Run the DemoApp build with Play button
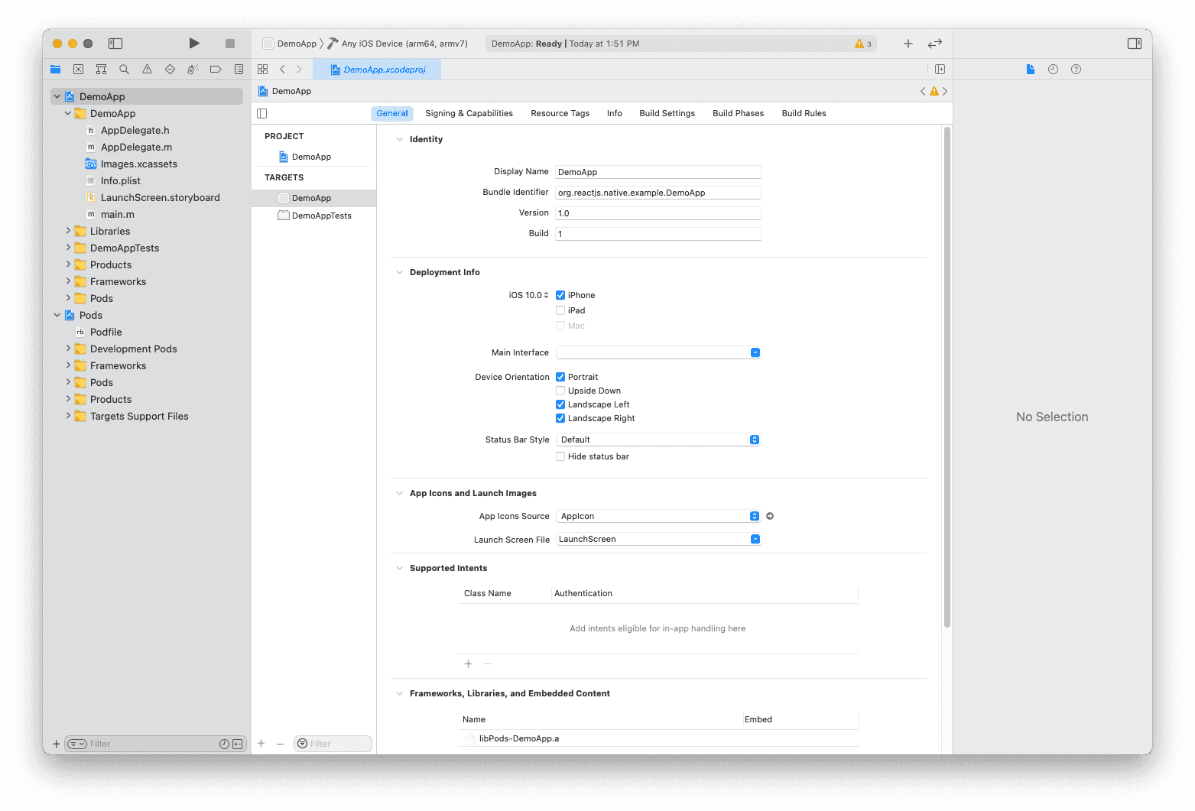1195x811 pixels. pyautogui.click(x=194, y=44)
